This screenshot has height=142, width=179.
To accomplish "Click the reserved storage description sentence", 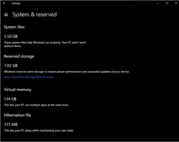I will pos(67,72).
